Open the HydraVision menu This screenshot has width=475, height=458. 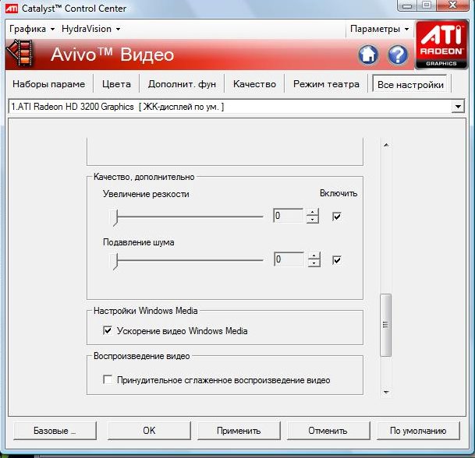click(90, 29)
